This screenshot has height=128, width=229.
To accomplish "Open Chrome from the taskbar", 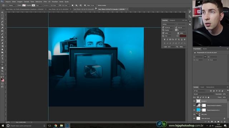I will (56, 126).
